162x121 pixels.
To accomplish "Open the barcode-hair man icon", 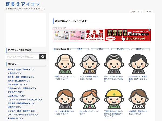I will tap(114, 64).
